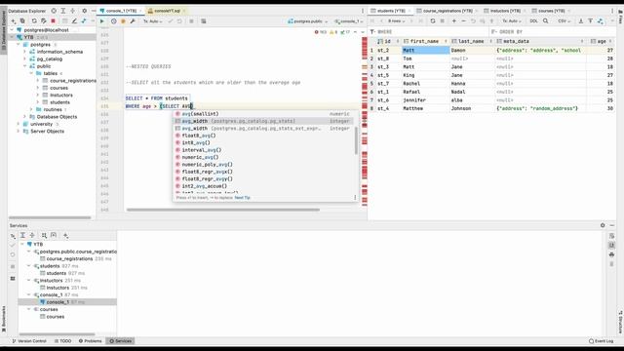Click the more options dots in completion popup
The width and height of the screenshot is (624, 351).
click(355, 197)
